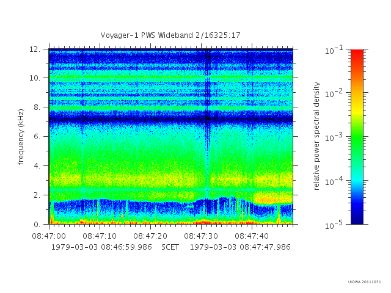This screenshot has height=293, width=391.
Task: Click the 'frequency (kHz)' axis label
Action: click(21, 137)
